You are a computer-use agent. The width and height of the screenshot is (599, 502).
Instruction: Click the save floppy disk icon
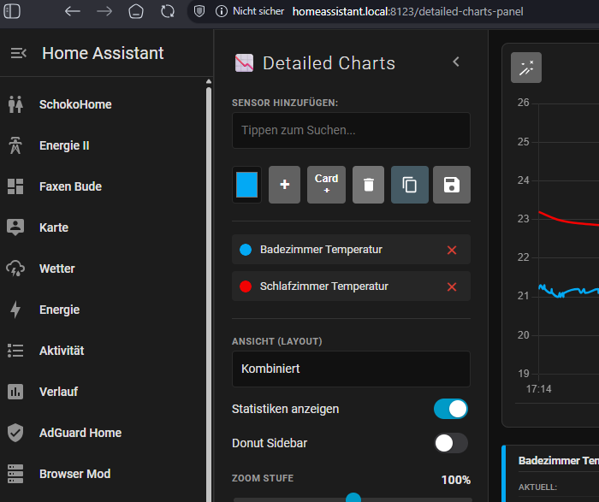point(451,185)
